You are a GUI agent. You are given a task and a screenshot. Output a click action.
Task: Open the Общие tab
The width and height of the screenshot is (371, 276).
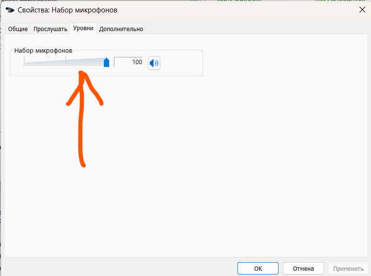[x=18, y=29]
